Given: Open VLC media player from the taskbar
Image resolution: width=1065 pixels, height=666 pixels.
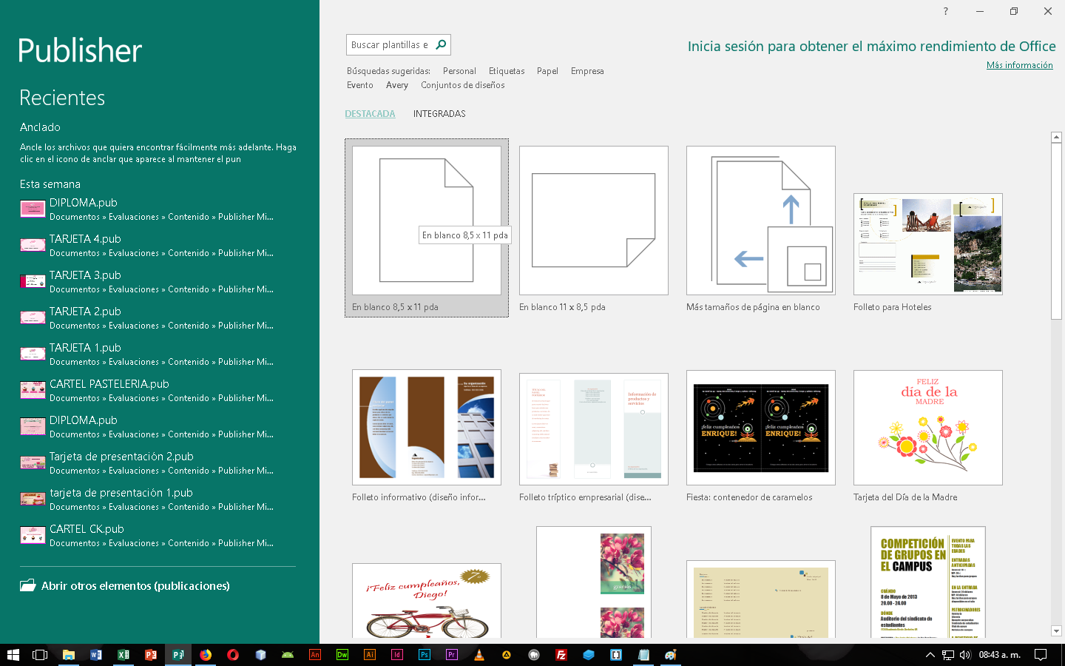Looking at the screenshot, I should 479,655.
